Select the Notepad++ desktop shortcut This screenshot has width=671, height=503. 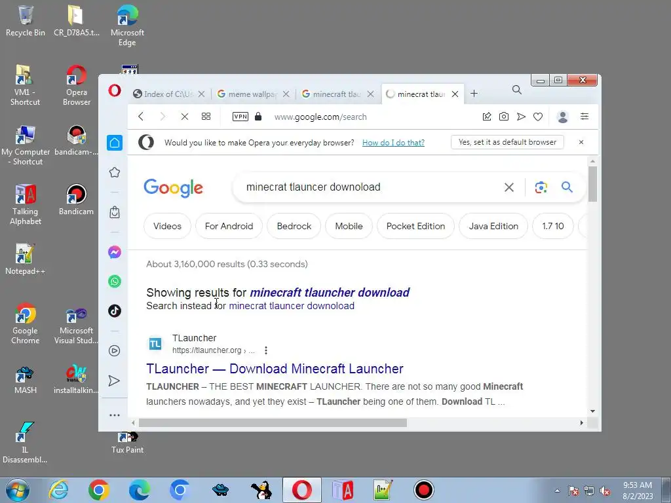(26, 259)
